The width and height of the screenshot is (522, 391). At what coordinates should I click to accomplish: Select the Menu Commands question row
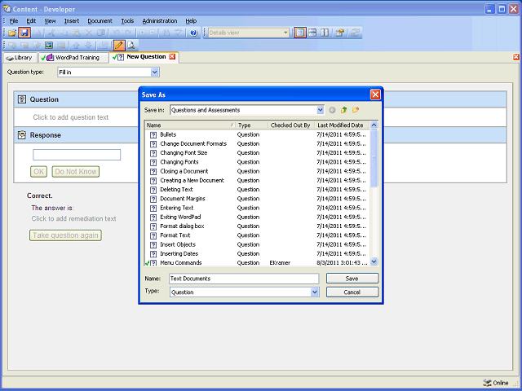click(258, 262)
